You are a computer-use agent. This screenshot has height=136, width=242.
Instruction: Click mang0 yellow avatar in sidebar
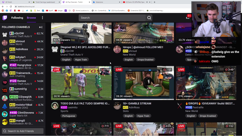pos(5,122)
